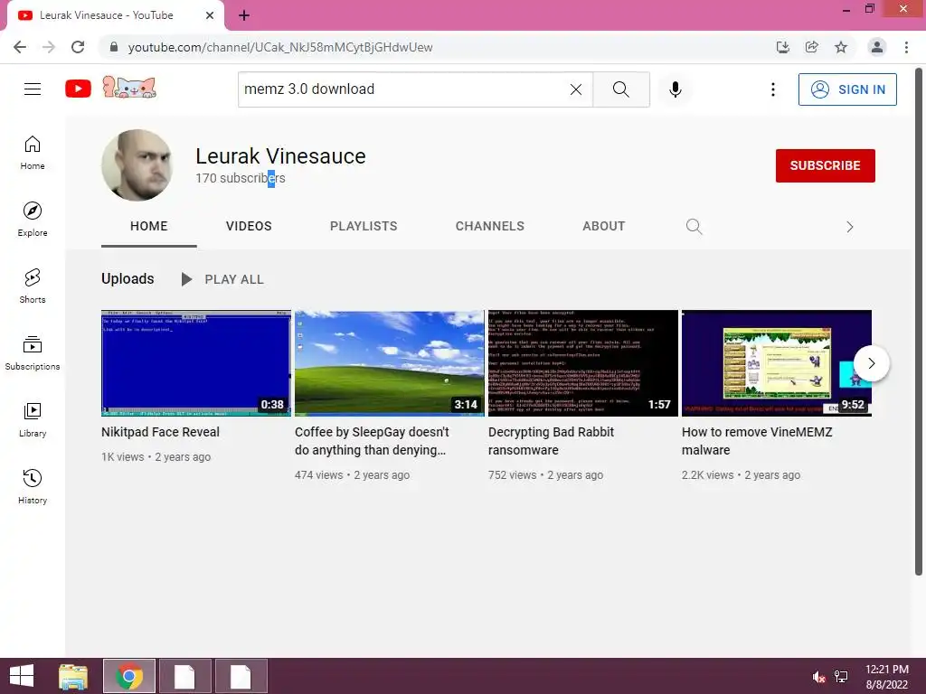
Task: Switch to the VIDEOS tab
Action: pos(249,227)
